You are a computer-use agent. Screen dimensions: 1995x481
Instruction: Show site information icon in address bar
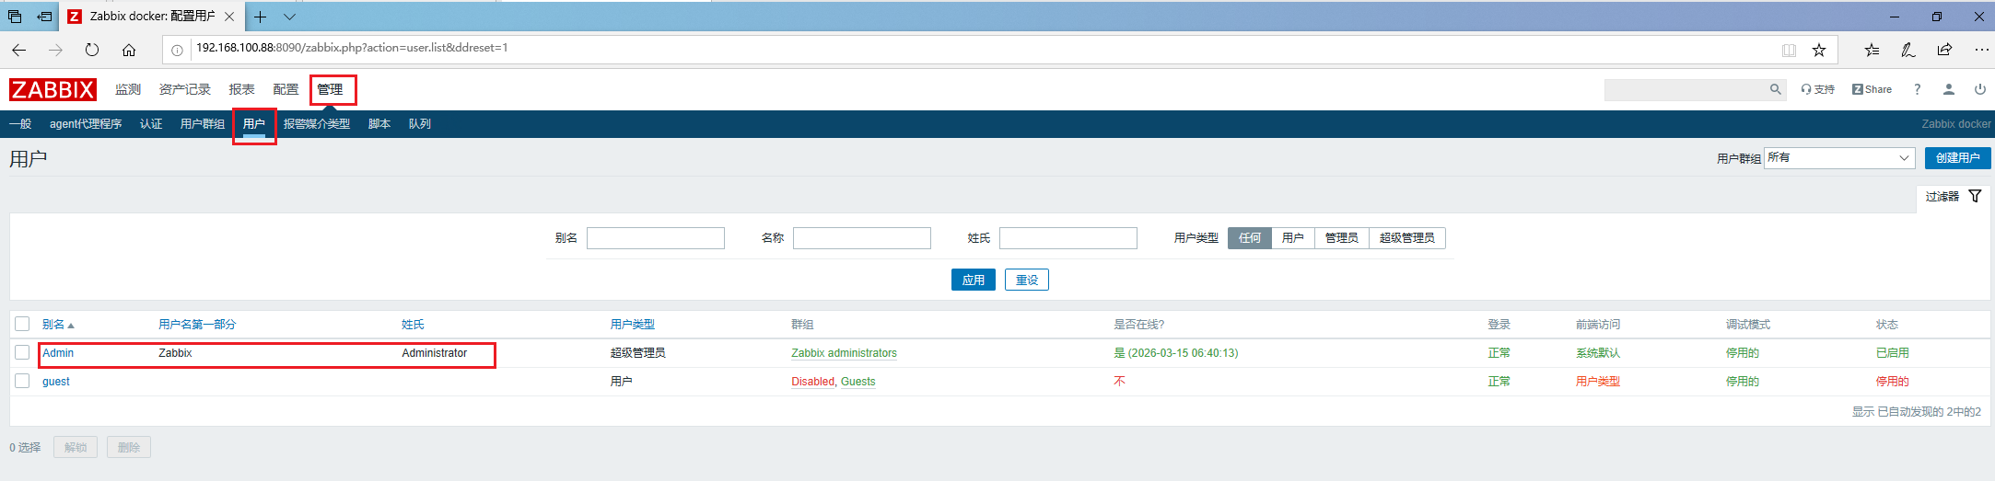[177, 50]
